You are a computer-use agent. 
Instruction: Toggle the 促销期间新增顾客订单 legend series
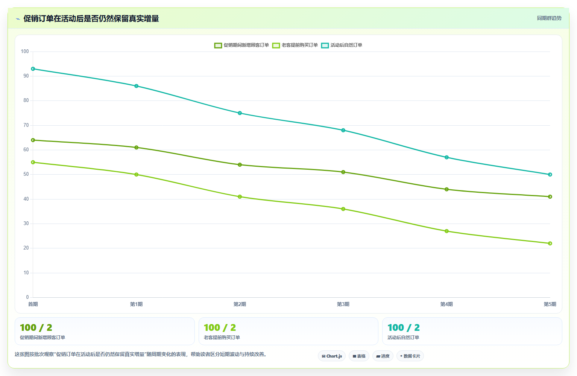[x=241, y=45]
